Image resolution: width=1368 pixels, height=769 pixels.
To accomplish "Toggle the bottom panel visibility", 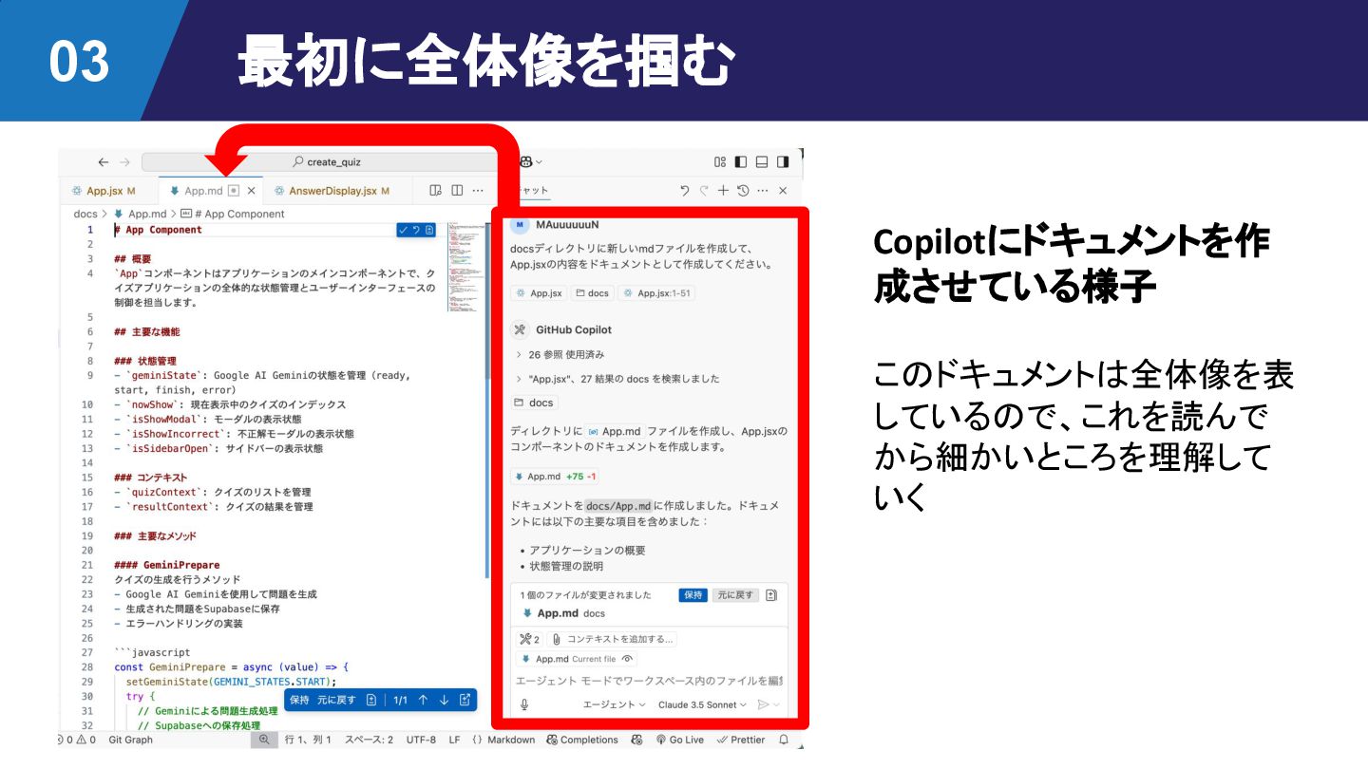I will click(762, 162).
